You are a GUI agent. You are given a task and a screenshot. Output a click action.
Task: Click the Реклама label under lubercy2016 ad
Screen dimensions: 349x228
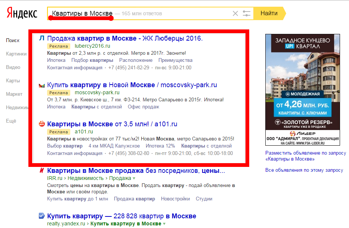59,46
